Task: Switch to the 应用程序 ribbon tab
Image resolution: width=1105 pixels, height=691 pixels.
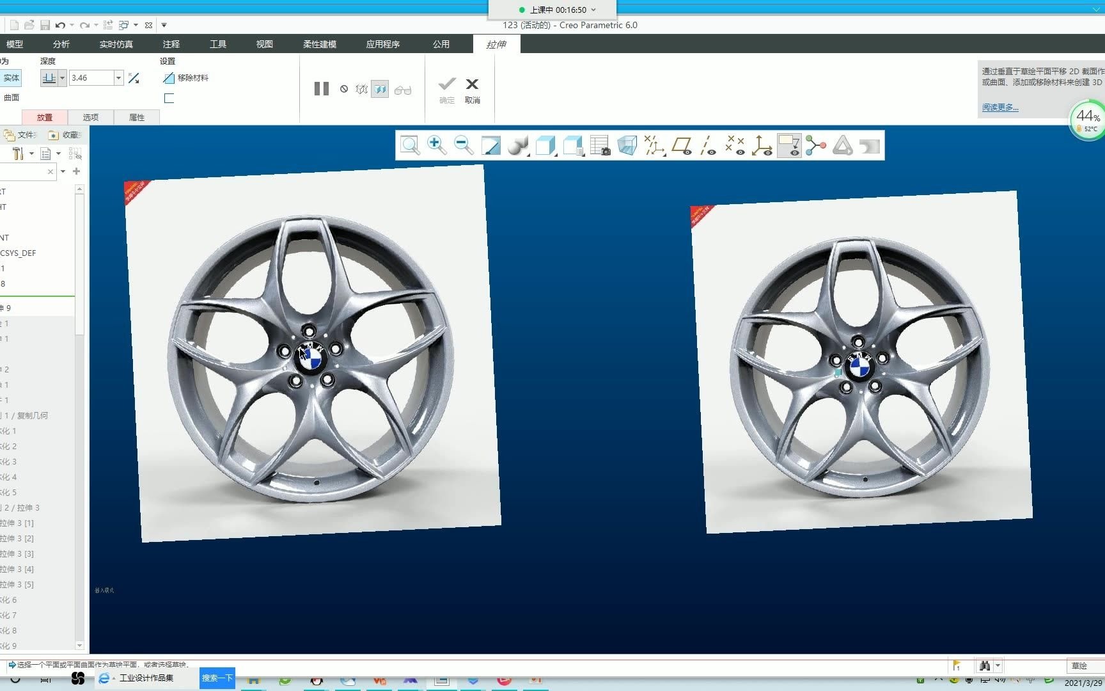Action: tap(383, 44)
